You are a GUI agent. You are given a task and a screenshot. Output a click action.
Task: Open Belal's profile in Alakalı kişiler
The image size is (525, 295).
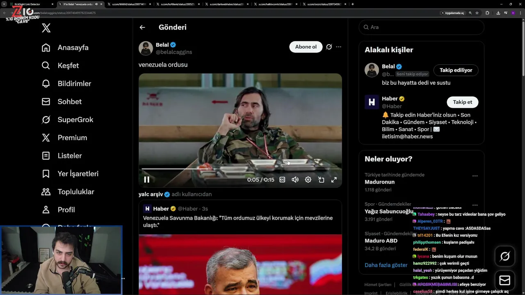pyautogui.click(x=388, y=66)
